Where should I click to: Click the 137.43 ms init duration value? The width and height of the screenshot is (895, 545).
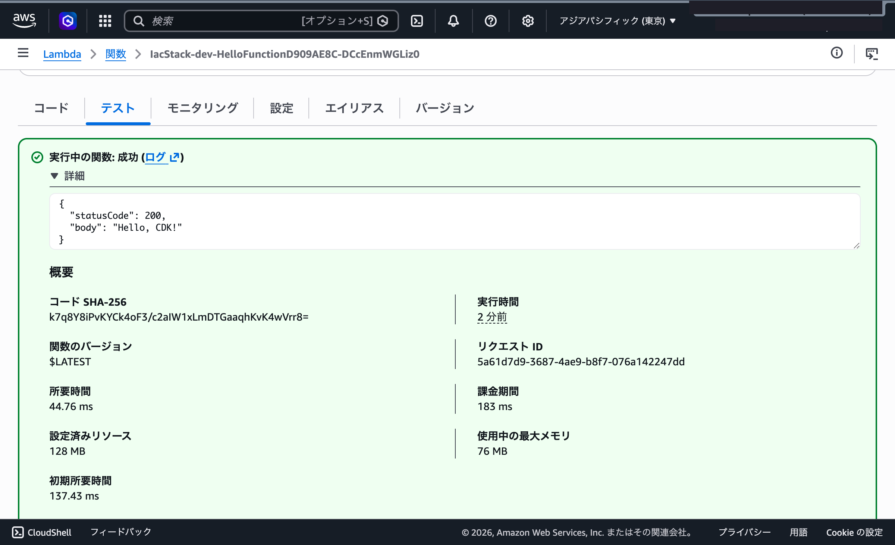[74, 496]
